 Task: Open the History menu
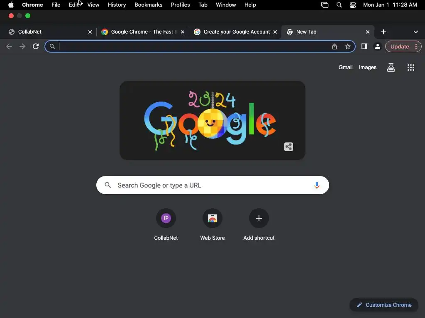coord(117,5)
